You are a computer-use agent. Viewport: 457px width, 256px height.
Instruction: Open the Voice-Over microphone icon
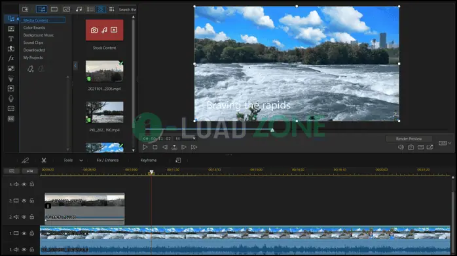[x=11, y=99]
